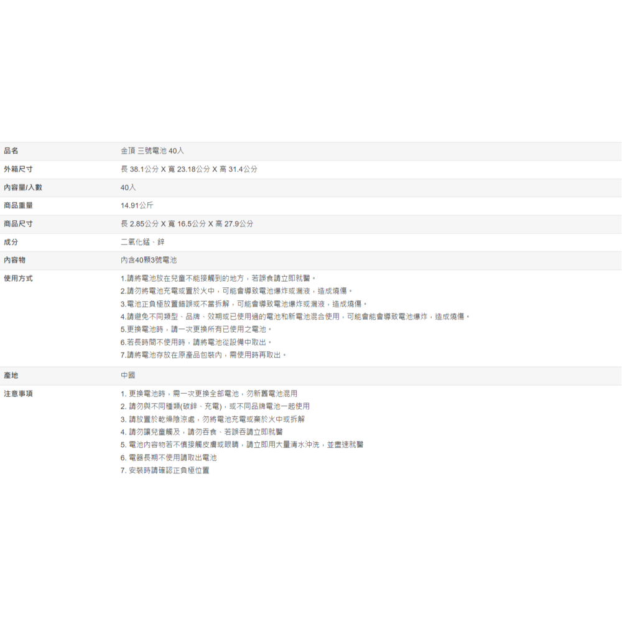Click the ingredient text 二氧化錳、鋅

click(142, 242)
